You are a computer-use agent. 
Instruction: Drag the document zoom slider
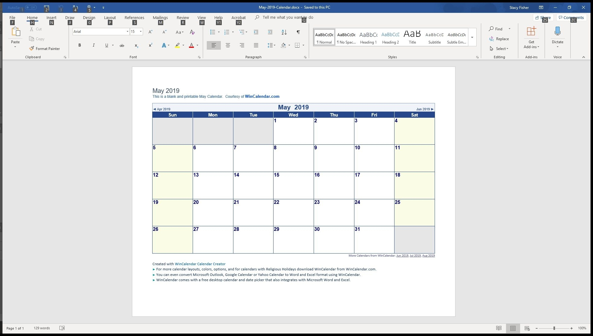tap(555, 328)
